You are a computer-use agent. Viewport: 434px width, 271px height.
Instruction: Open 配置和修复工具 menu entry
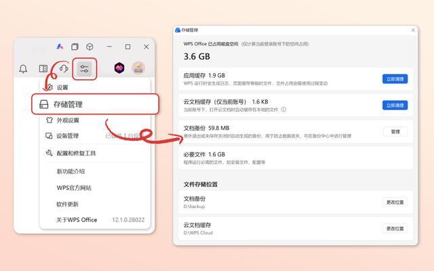[x=95, y=153]
